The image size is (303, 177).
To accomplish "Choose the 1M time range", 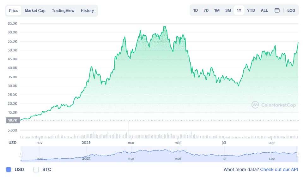I will [x=217, y=10].
